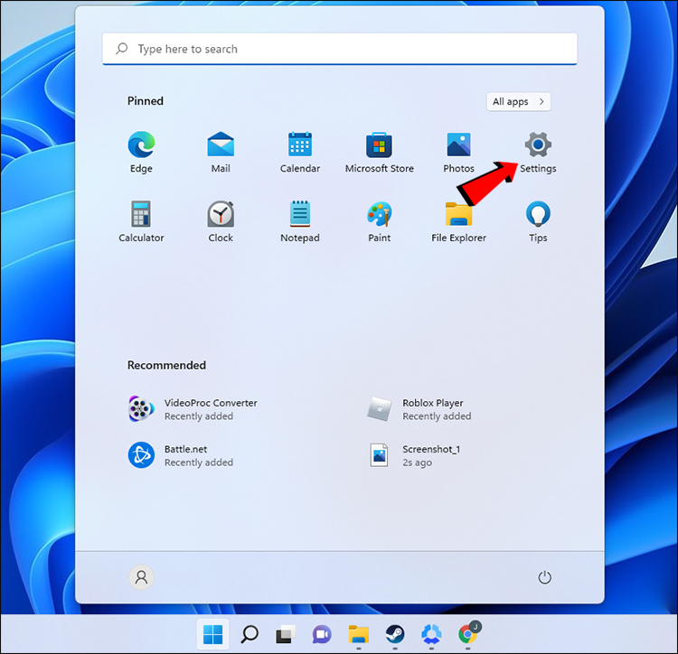Image resolution: width=678 pixels, height=654 pixels.
Task: Click the 'Recently added' text under Battle.net
Action: [x=199, y=462]
